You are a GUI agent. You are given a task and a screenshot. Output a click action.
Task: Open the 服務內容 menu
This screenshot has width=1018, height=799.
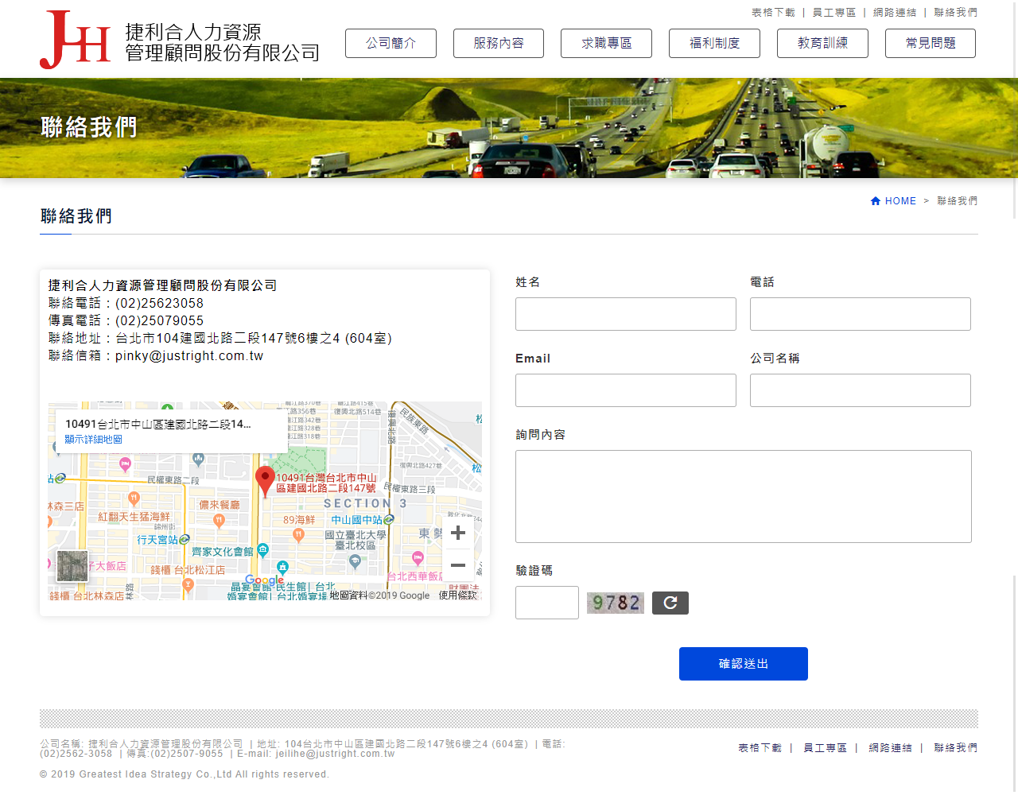499,43
